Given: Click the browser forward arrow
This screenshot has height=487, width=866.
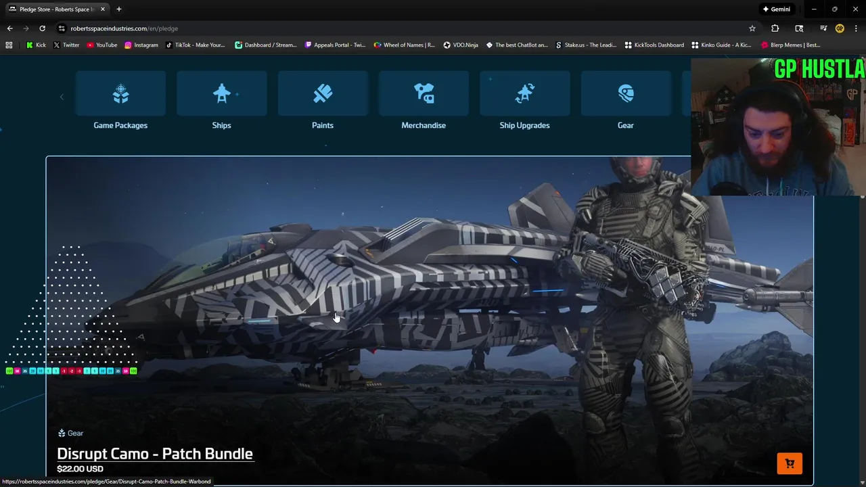Looking at the screenshot, I should pos(26,28).
